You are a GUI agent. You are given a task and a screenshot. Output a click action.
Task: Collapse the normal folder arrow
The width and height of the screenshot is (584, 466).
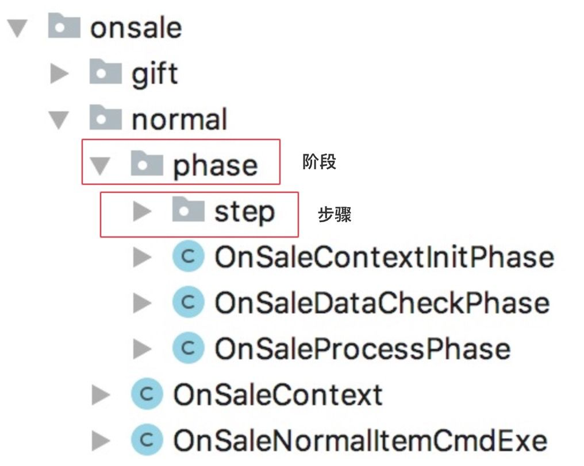59,120
